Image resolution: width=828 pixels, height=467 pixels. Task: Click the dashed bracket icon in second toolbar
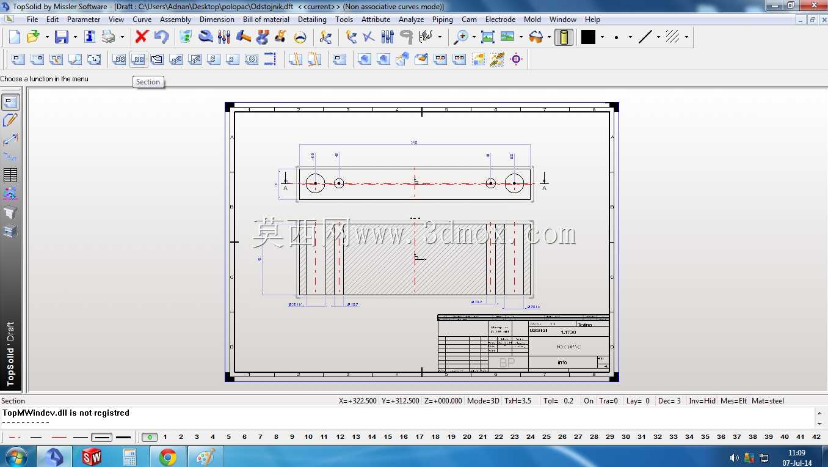click(x=270, y=59)
